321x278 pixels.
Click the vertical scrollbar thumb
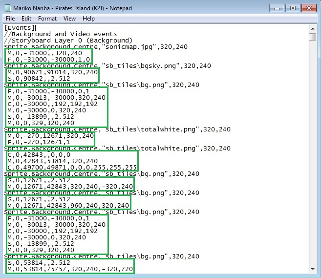point(313,37)
